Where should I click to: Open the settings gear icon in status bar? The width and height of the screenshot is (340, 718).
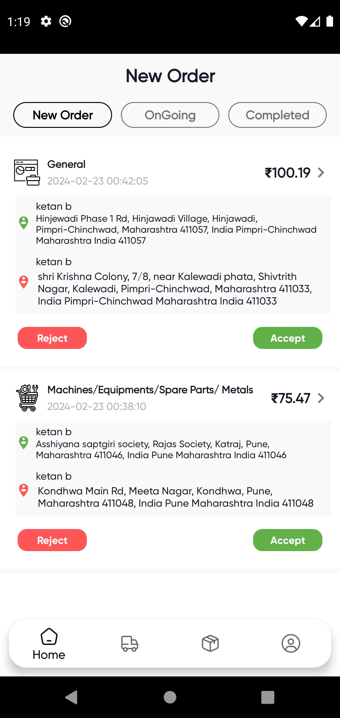click(x=46, y=21)
